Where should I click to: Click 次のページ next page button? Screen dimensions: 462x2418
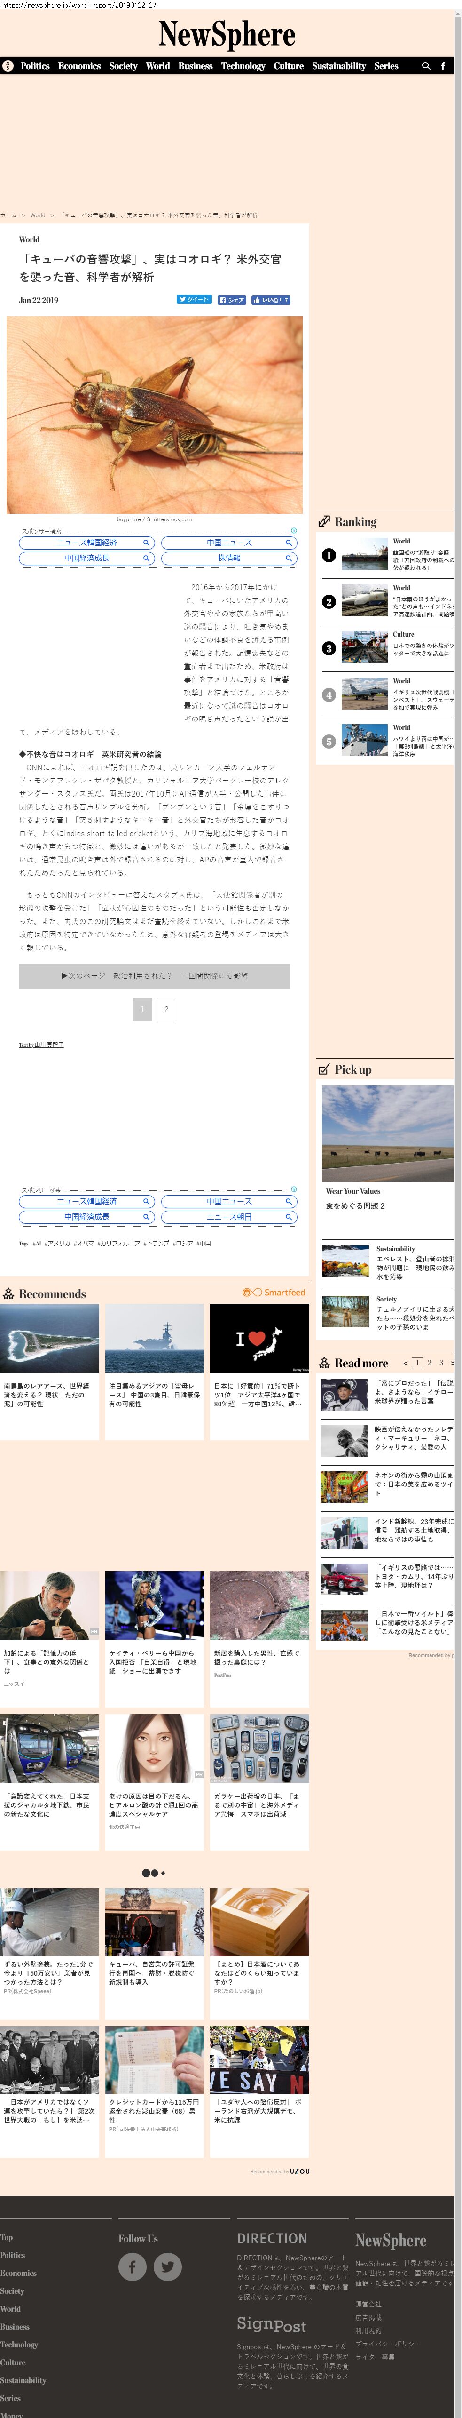[x=155, y=975]
